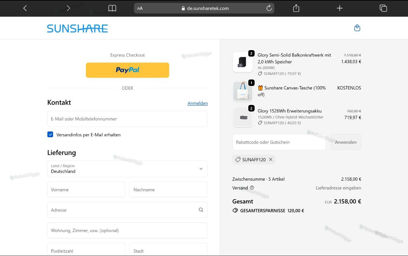This screenshot has height=256, width=408.
Task: Click the Versand help question icon
Action: 252,188
